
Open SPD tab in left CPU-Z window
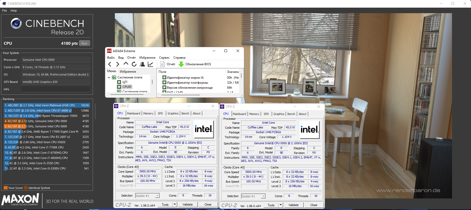coord(160,113)
